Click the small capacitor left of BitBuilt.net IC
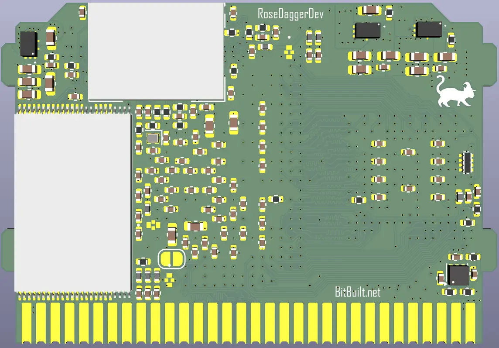 click(441, 278)
